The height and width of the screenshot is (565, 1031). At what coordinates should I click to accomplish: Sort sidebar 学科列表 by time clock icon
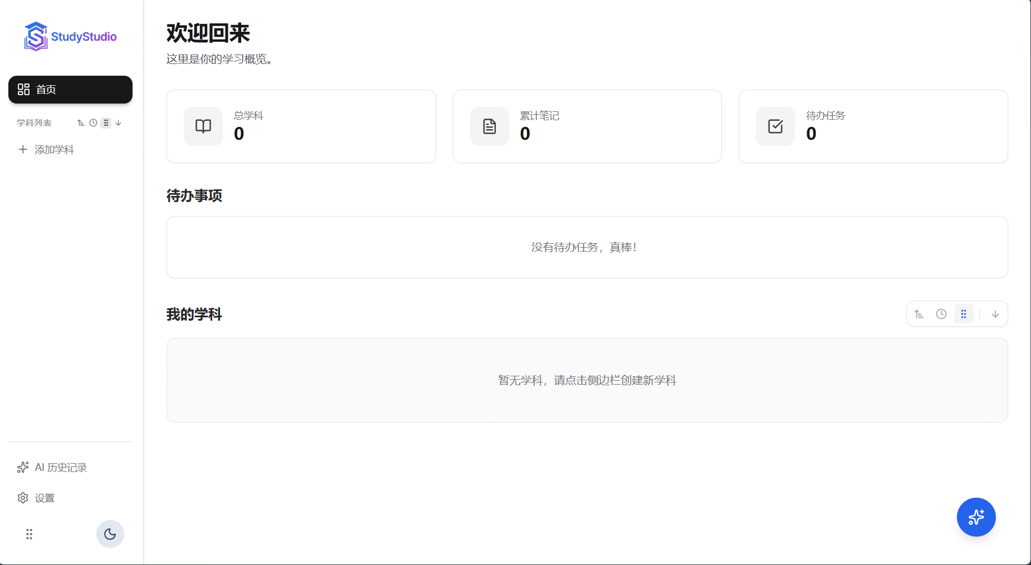click(x=94, y=123)
